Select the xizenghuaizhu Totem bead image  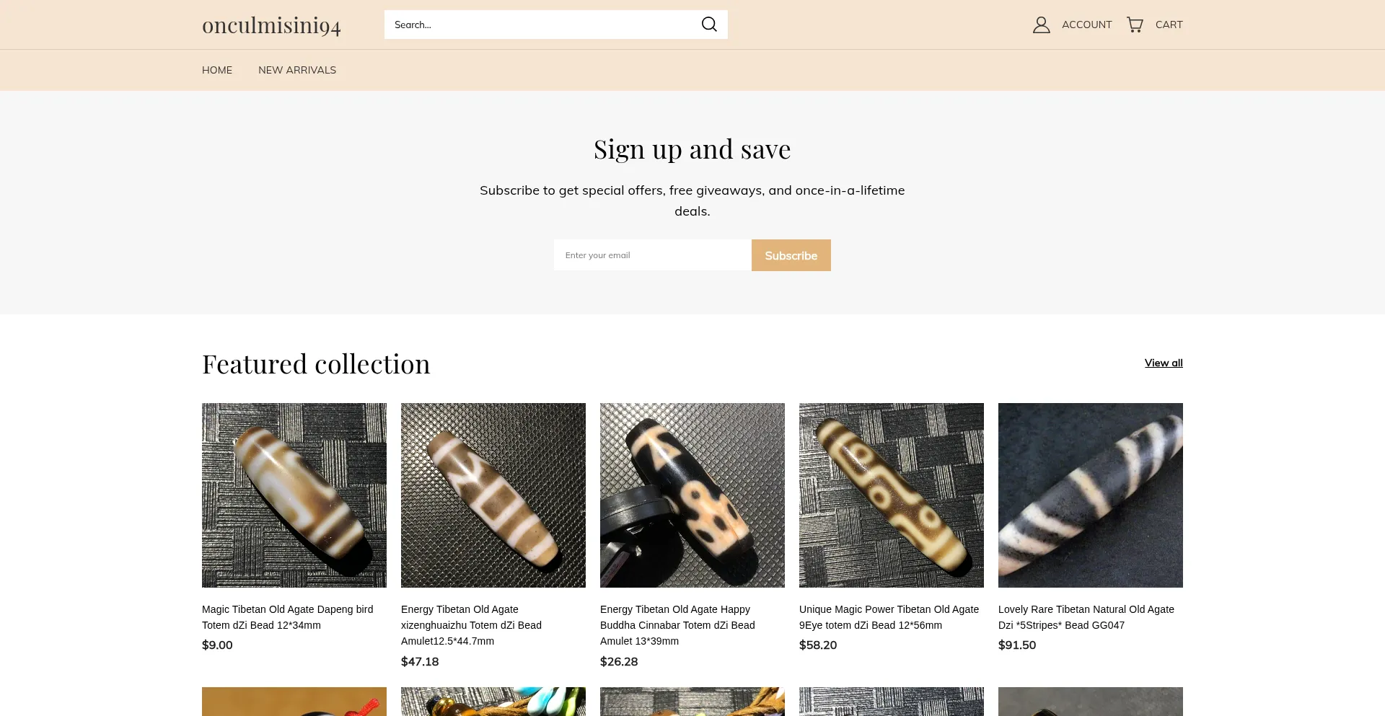click(x=493, y=495)
